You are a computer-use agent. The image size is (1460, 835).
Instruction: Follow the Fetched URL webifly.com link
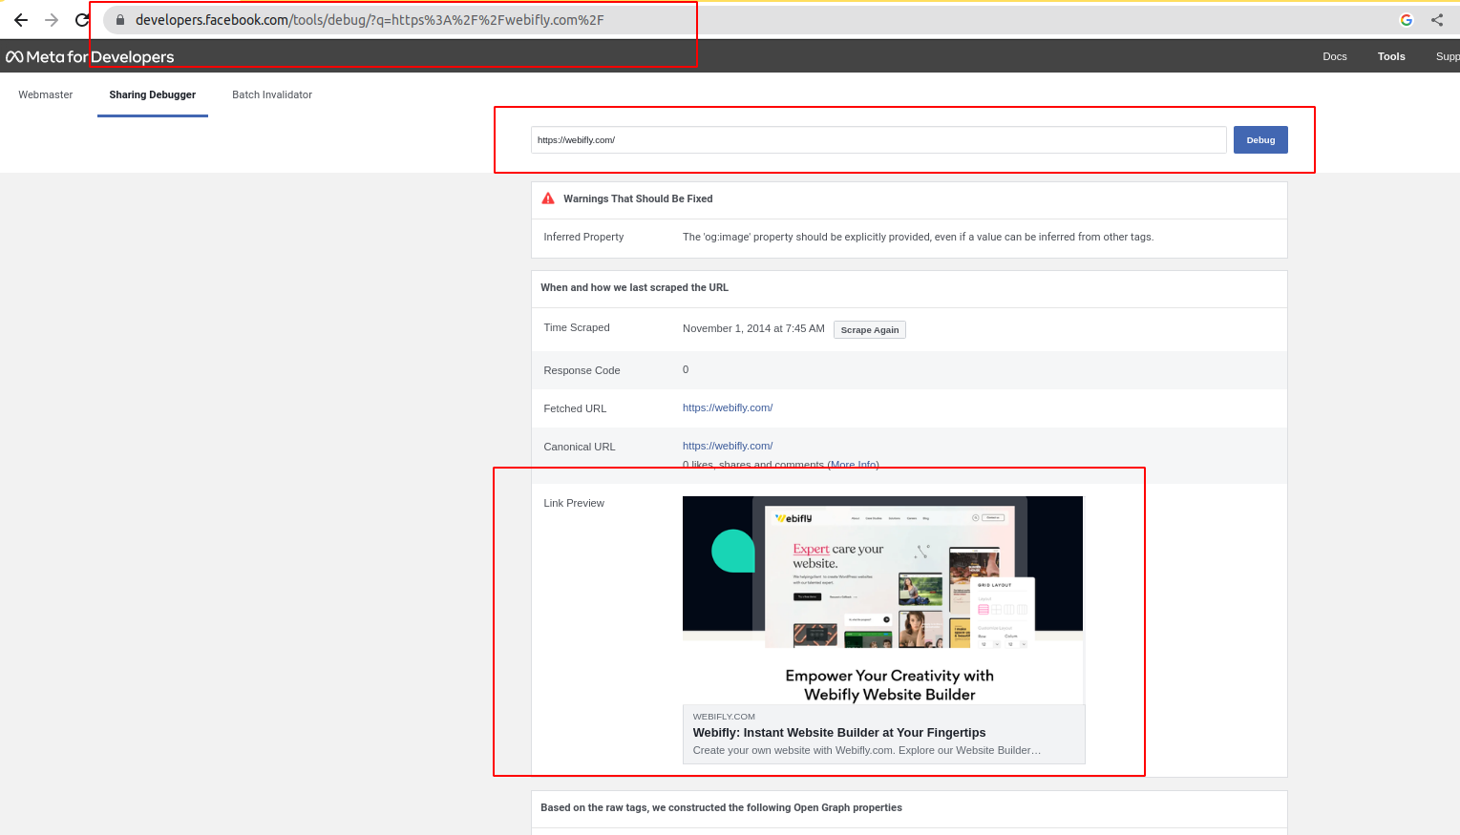point(728,407)
